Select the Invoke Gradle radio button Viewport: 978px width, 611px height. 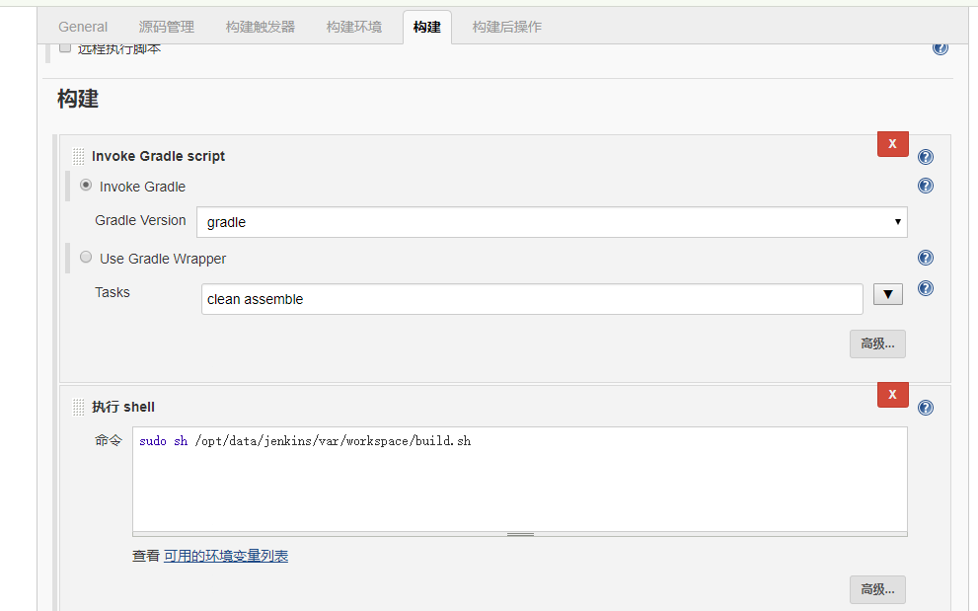click(86, 186)
